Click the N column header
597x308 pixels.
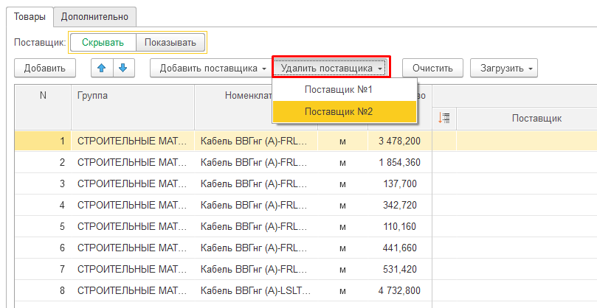pyautogui.click(x=43, y=96)
